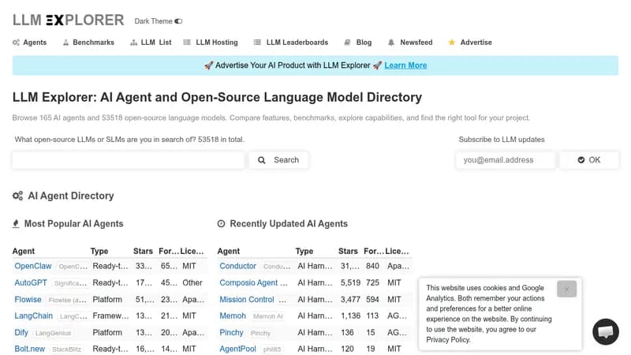Viewport: 631px width, 355px height.
Task: Click the 5,519 stars value for Composio
Action: pos(350,282)
